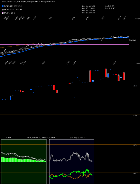Click the 1215 price axis label
Image resolution: width=140 pixels, height=184 pixels.
click(x=135, y=86)
